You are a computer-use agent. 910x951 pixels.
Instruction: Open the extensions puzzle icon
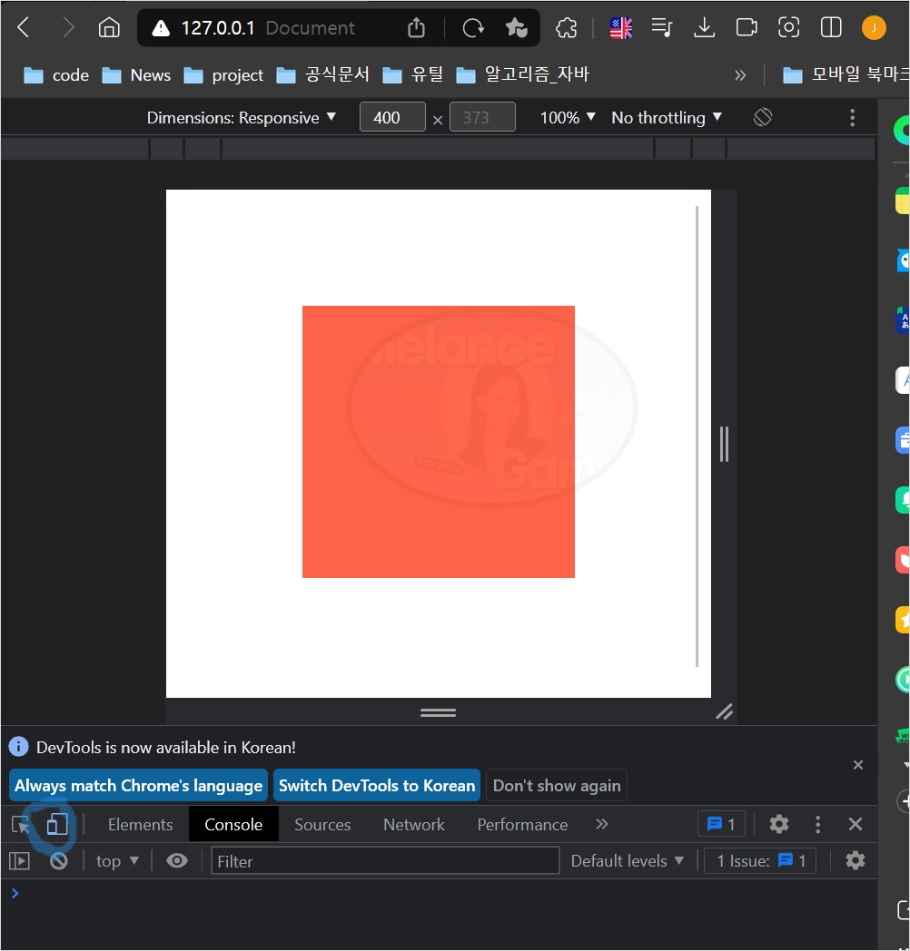567,27
